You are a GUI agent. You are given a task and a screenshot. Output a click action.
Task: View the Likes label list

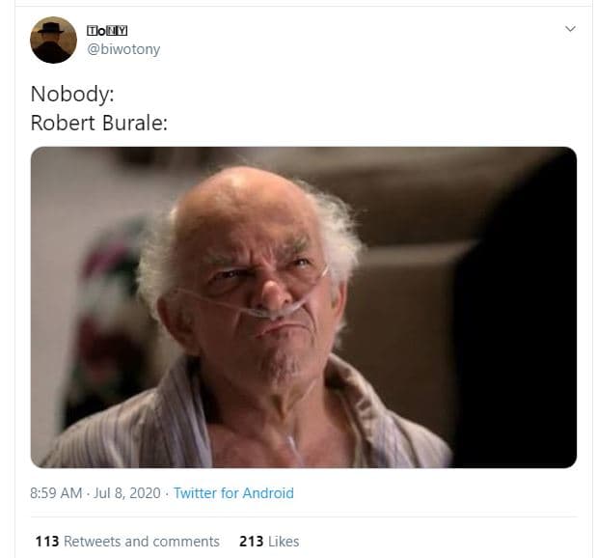click(x=284, y=542)
